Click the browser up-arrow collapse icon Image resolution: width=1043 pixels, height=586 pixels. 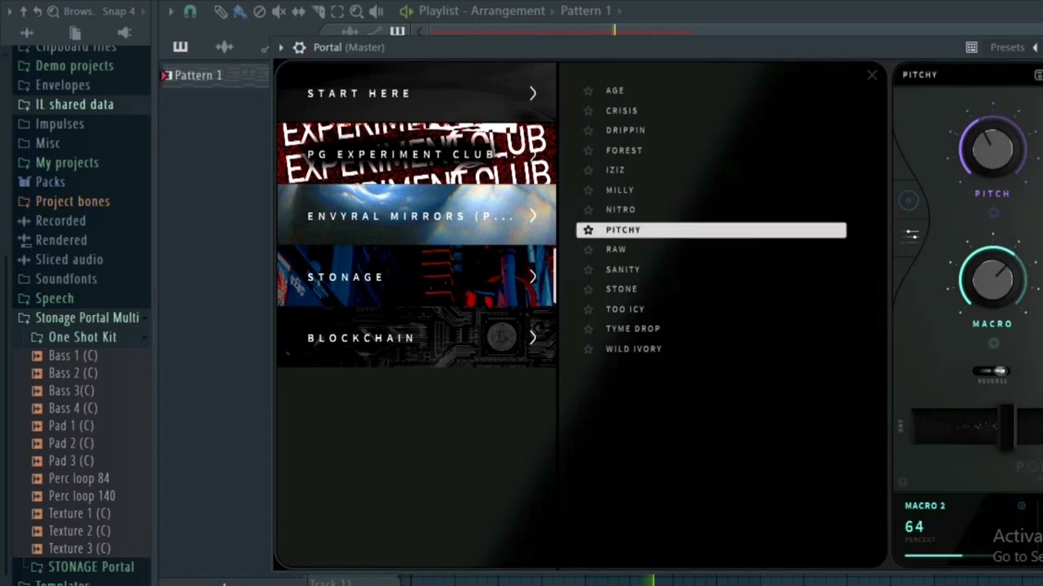tap(23, 11)
